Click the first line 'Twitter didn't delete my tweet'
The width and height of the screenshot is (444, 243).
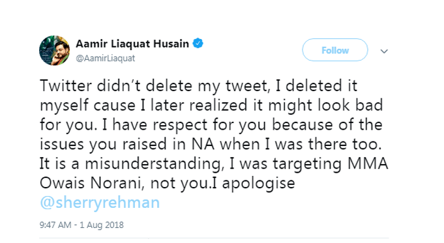tap(155, 85)
